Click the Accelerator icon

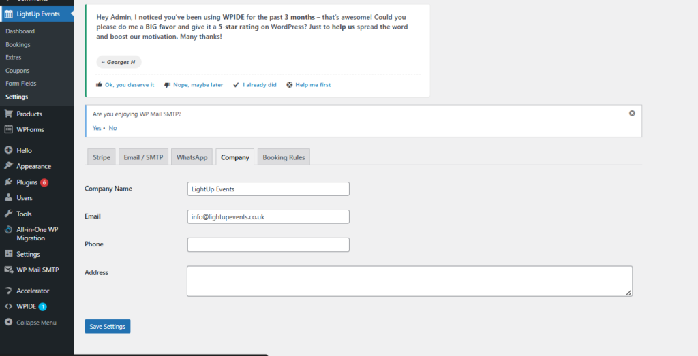point(8,291)
